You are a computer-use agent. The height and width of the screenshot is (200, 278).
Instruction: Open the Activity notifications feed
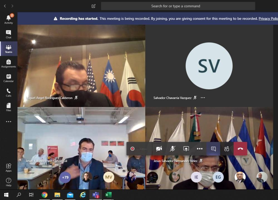[x=8, y=19]
